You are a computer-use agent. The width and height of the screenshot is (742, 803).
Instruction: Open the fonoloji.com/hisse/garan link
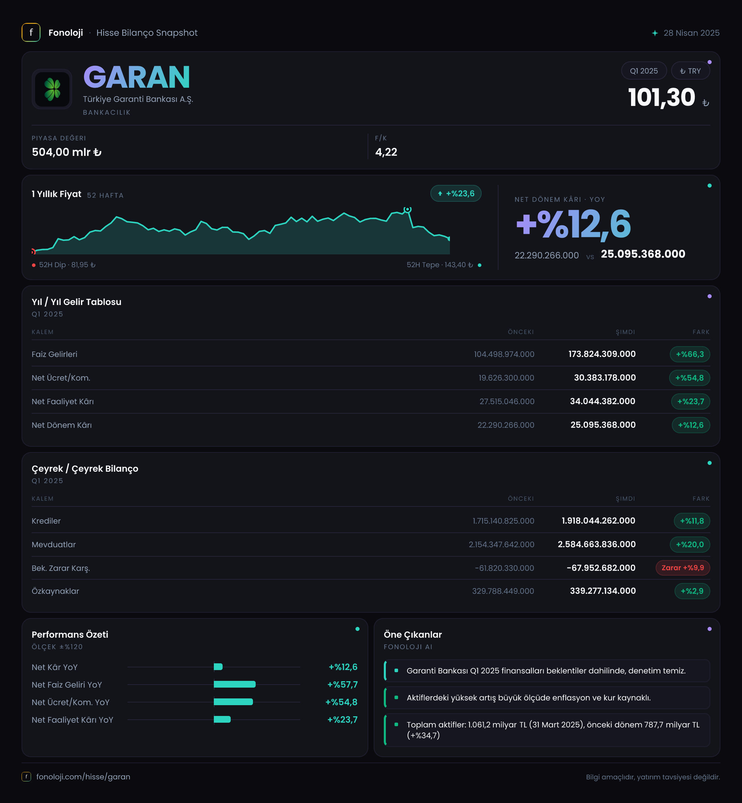(83, 776)
